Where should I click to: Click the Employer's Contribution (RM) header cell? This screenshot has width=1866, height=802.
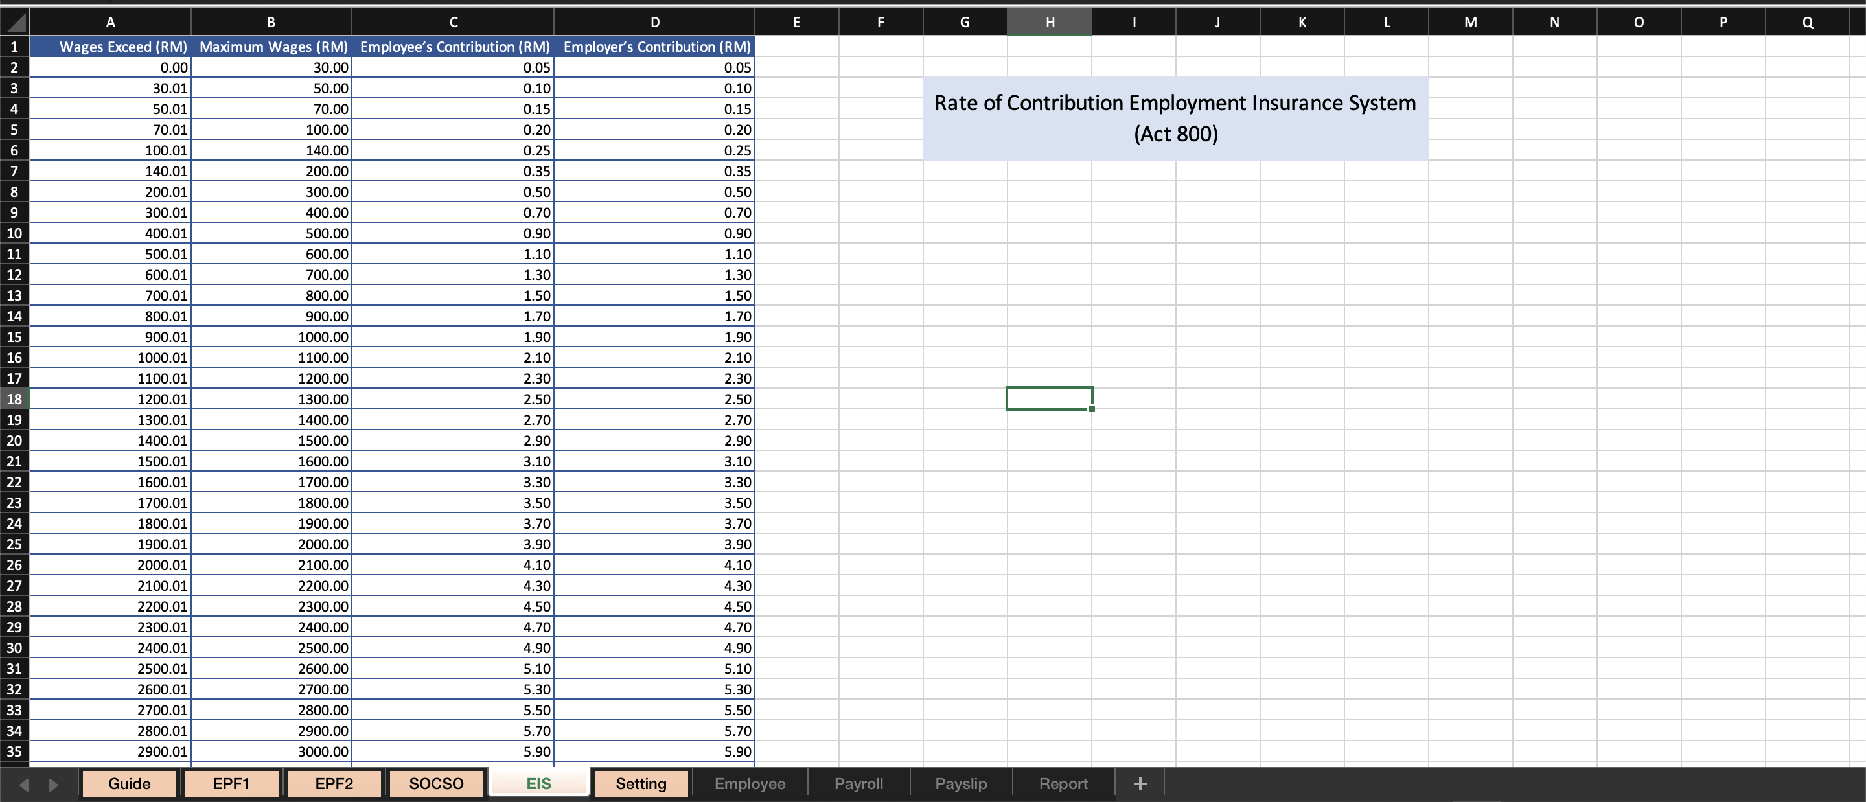tap(655, 47)
